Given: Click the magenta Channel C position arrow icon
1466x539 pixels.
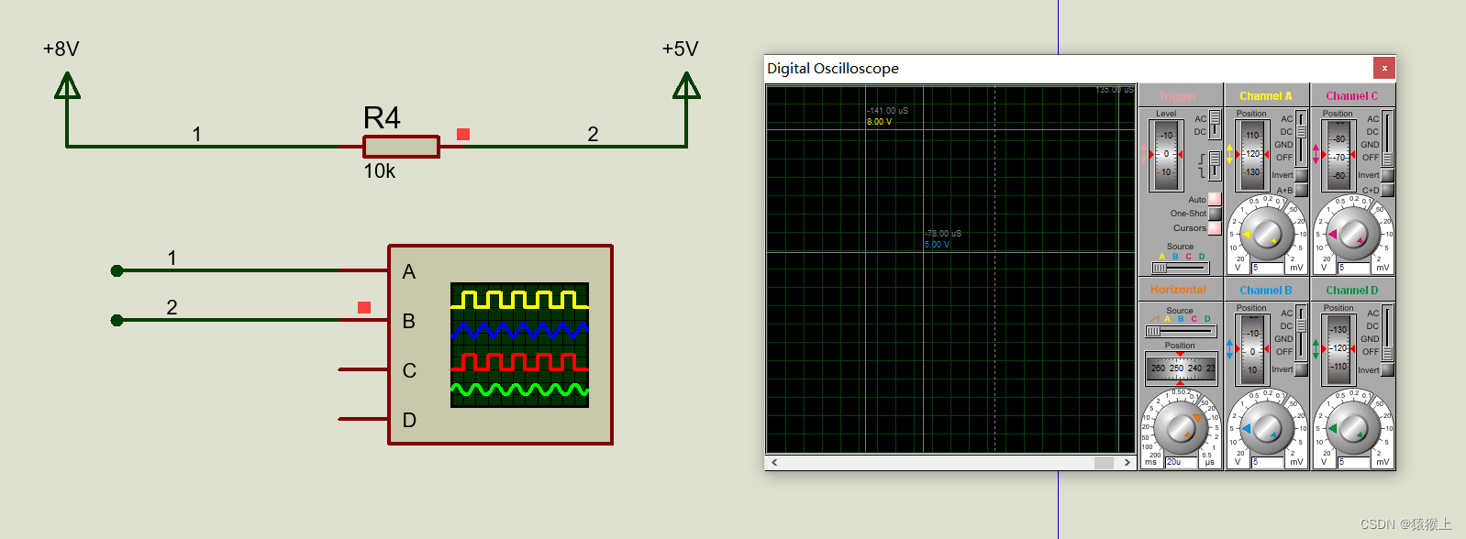Looking at the screenshot, I should 1316,154.
